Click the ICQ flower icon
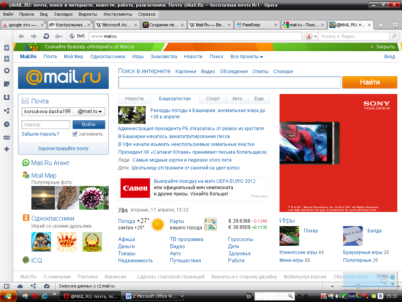Viewport: 402px width, 302px height. 26,260
